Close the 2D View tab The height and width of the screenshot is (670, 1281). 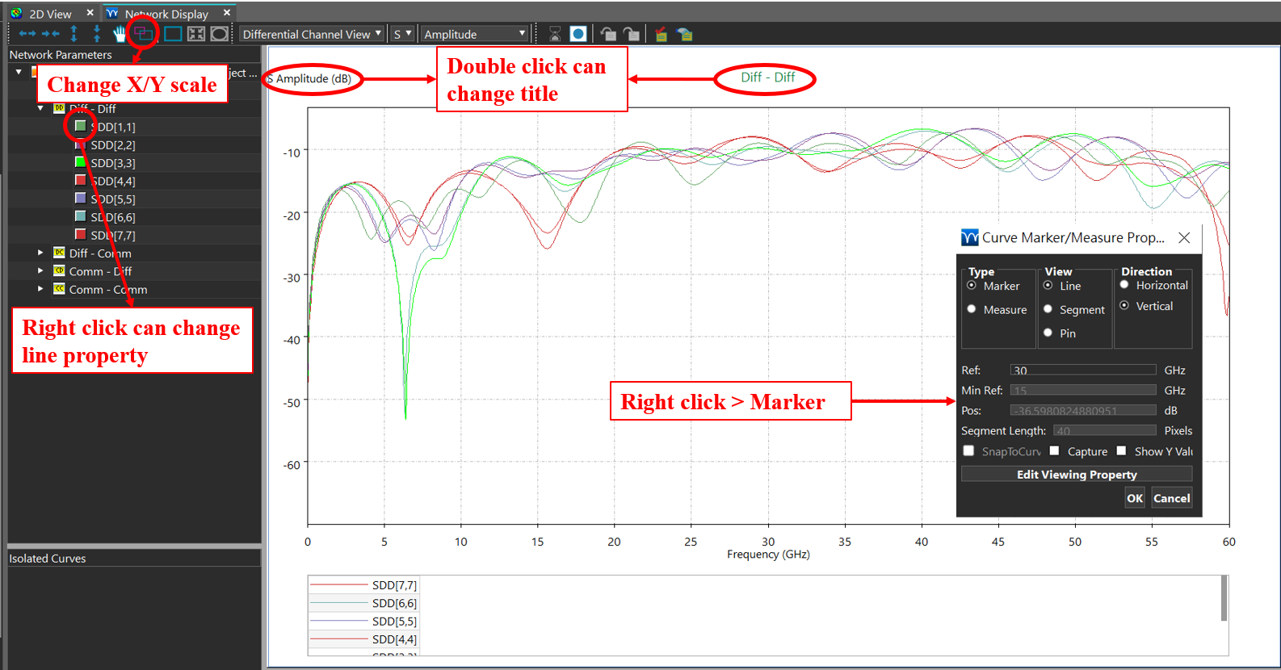[90, 13]
